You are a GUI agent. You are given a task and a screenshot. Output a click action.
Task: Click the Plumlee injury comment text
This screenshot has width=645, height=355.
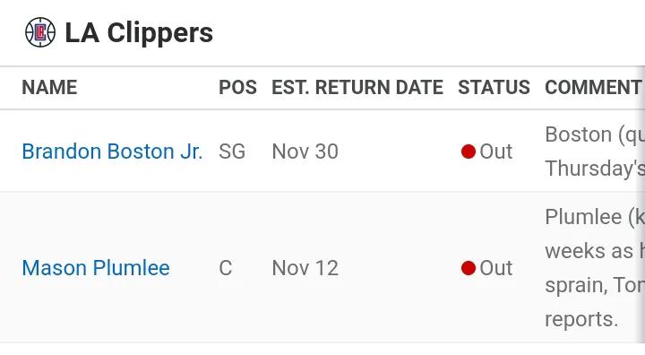(x=595, y=268)
